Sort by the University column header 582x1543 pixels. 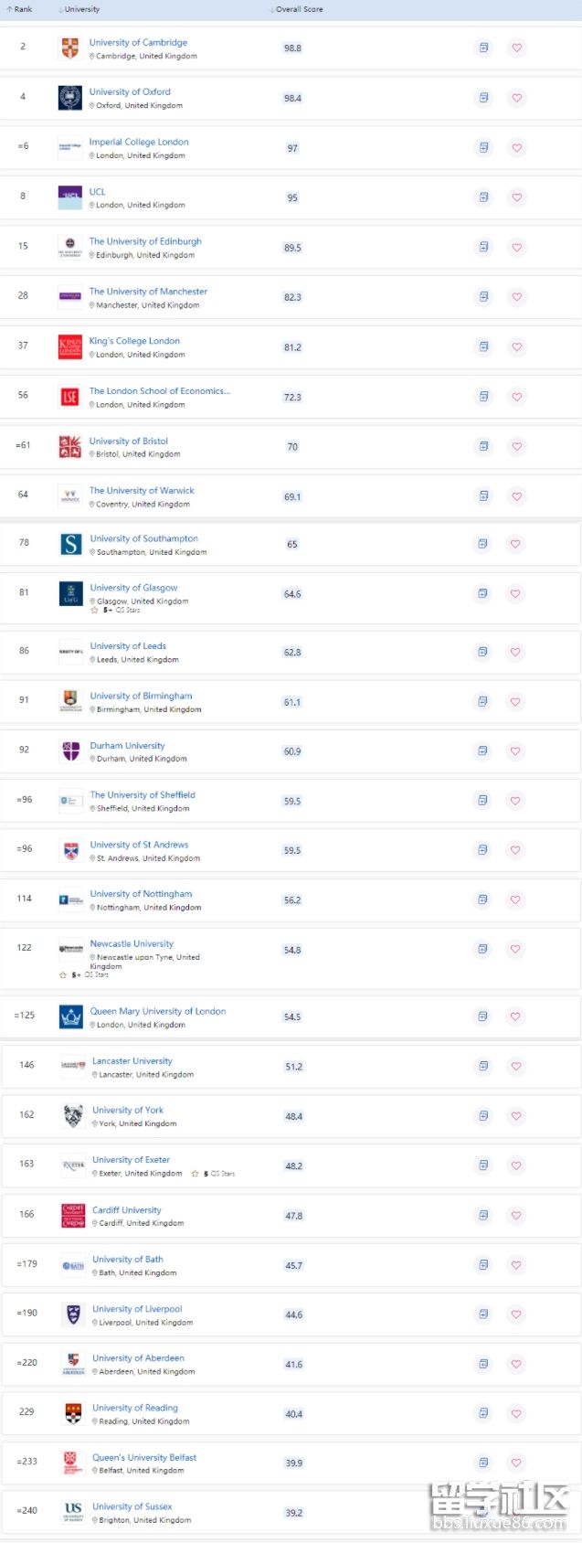[x=79, y=9]
